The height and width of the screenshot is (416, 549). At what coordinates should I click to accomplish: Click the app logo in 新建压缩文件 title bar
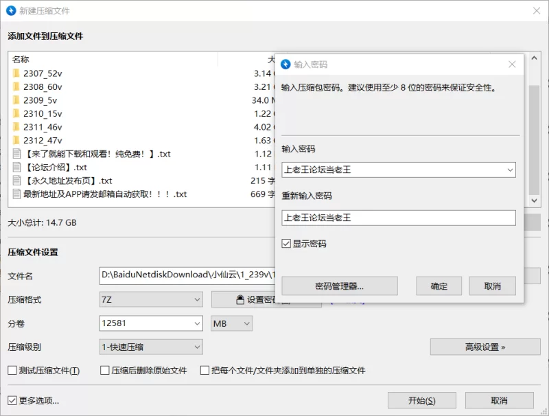point(11,10)
